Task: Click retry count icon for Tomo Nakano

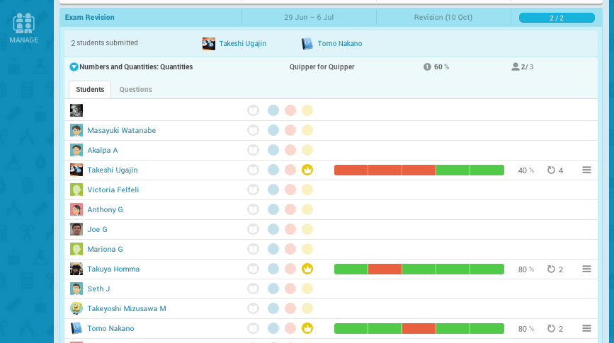Action: click(551, 329)
